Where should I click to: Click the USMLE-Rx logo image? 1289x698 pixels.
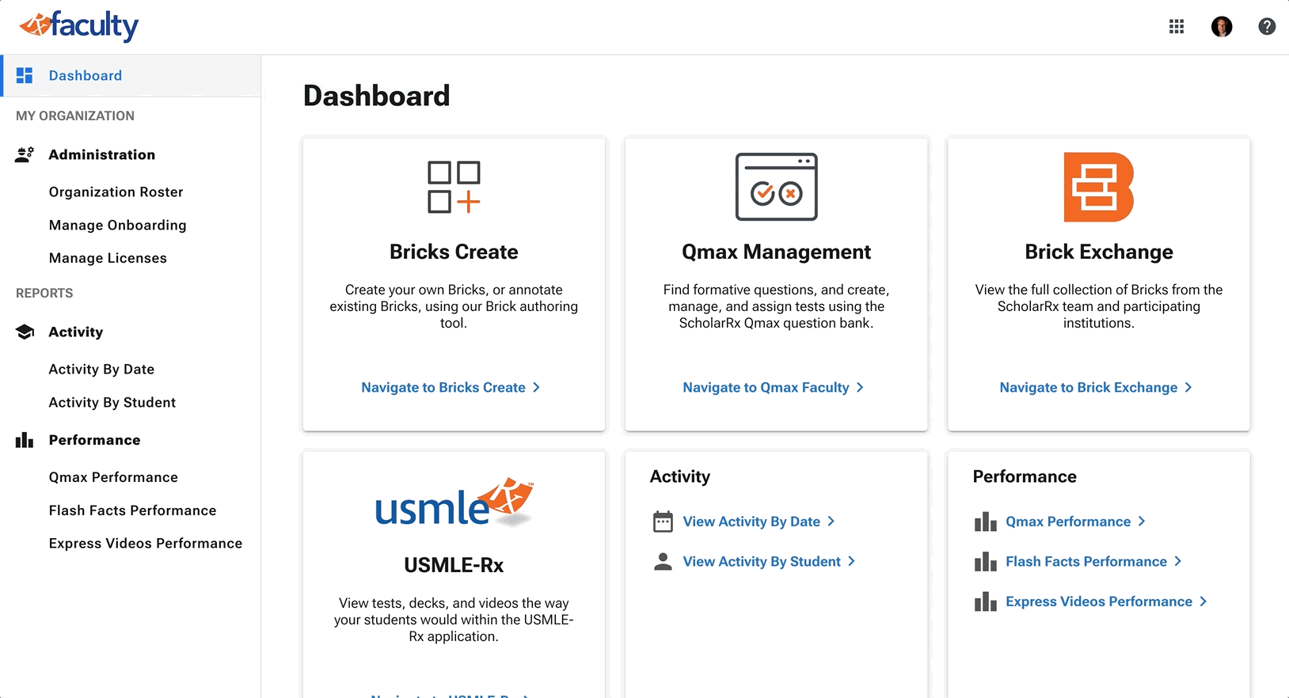[454, 503]
